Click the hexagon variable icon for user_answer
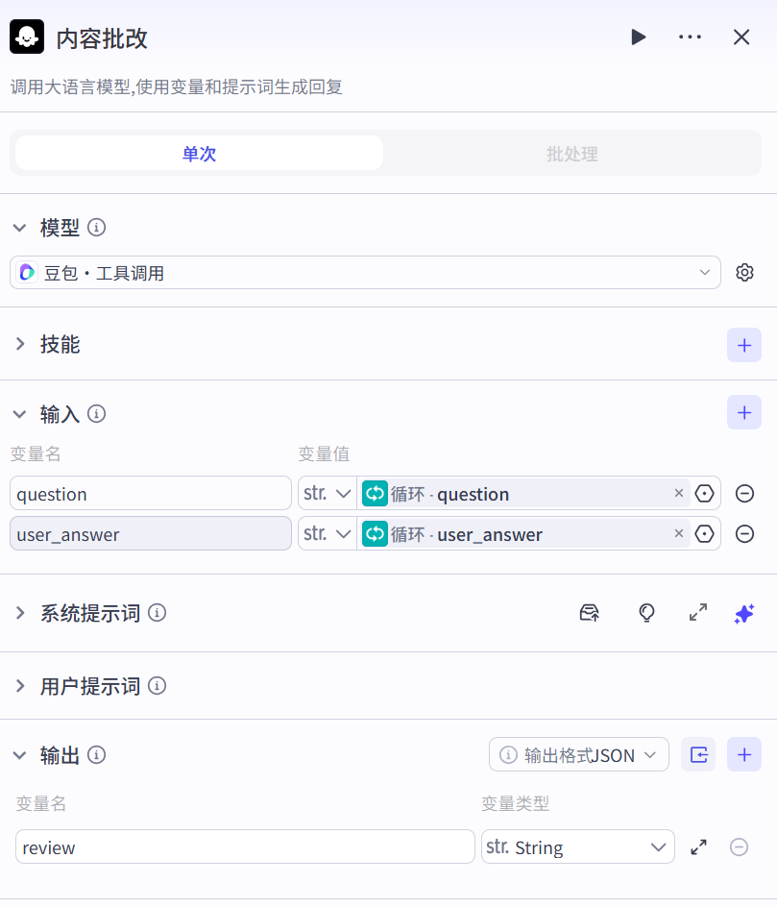This screenshot has height=907, width=777. click(705, 534)
